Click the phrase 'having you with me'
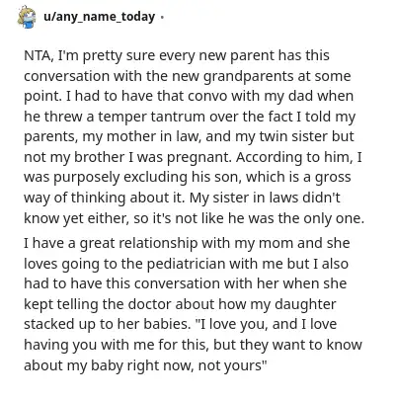395x400 pixels. 90,345
